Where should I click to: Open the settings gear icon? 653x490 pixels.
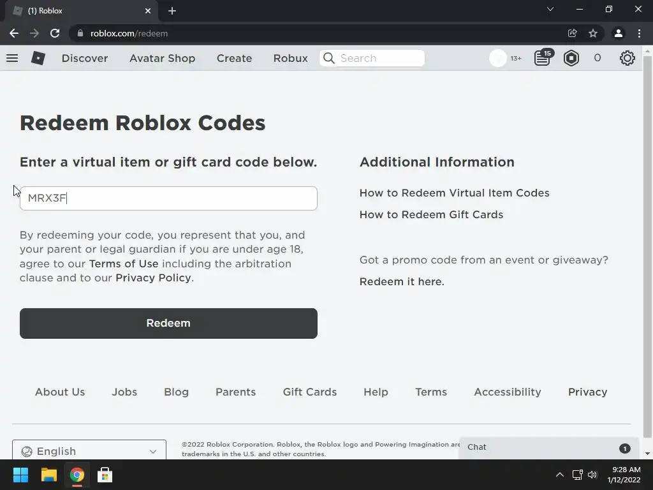point(627,58)
